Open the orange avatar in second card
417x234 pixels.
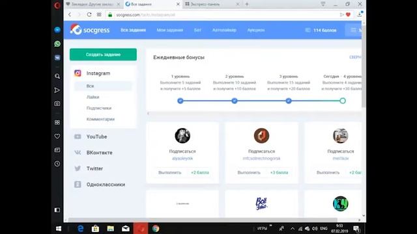pos(261,136)
